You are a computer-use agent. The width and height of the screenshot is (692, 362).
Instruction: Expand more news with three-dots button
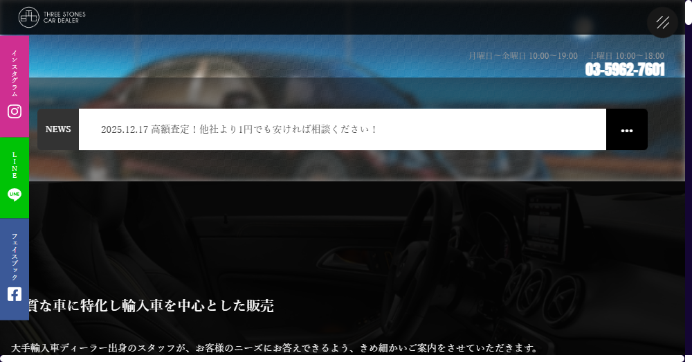pyautogui.click(x=626, y=130)
